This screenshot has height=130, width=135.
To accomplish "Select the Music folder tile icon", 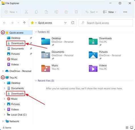I will 46,68.
